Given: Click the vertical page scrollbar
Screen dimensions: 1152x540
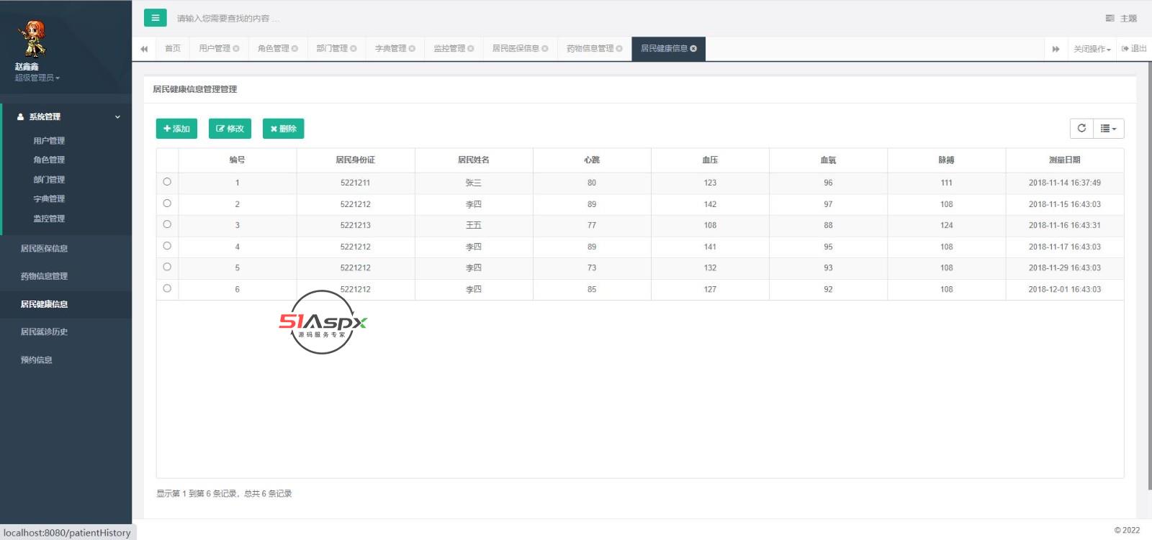Looking at the screenshot, I should click(x=1147, y=273).
